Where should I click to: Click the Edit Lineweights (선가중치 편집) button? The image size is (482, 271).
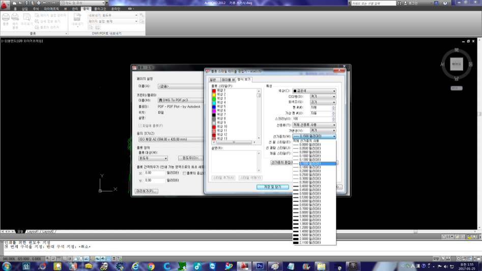281,162
